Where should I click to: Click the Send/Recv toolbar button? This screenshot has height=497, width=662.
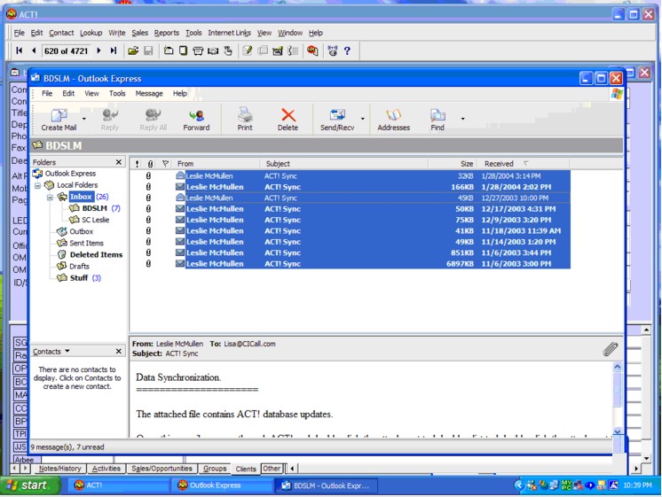(337, 120)
